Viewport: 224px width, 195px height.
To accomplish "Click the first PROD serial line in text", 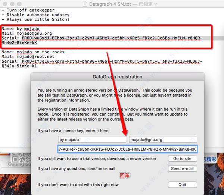I will click(x=102, y=40).
